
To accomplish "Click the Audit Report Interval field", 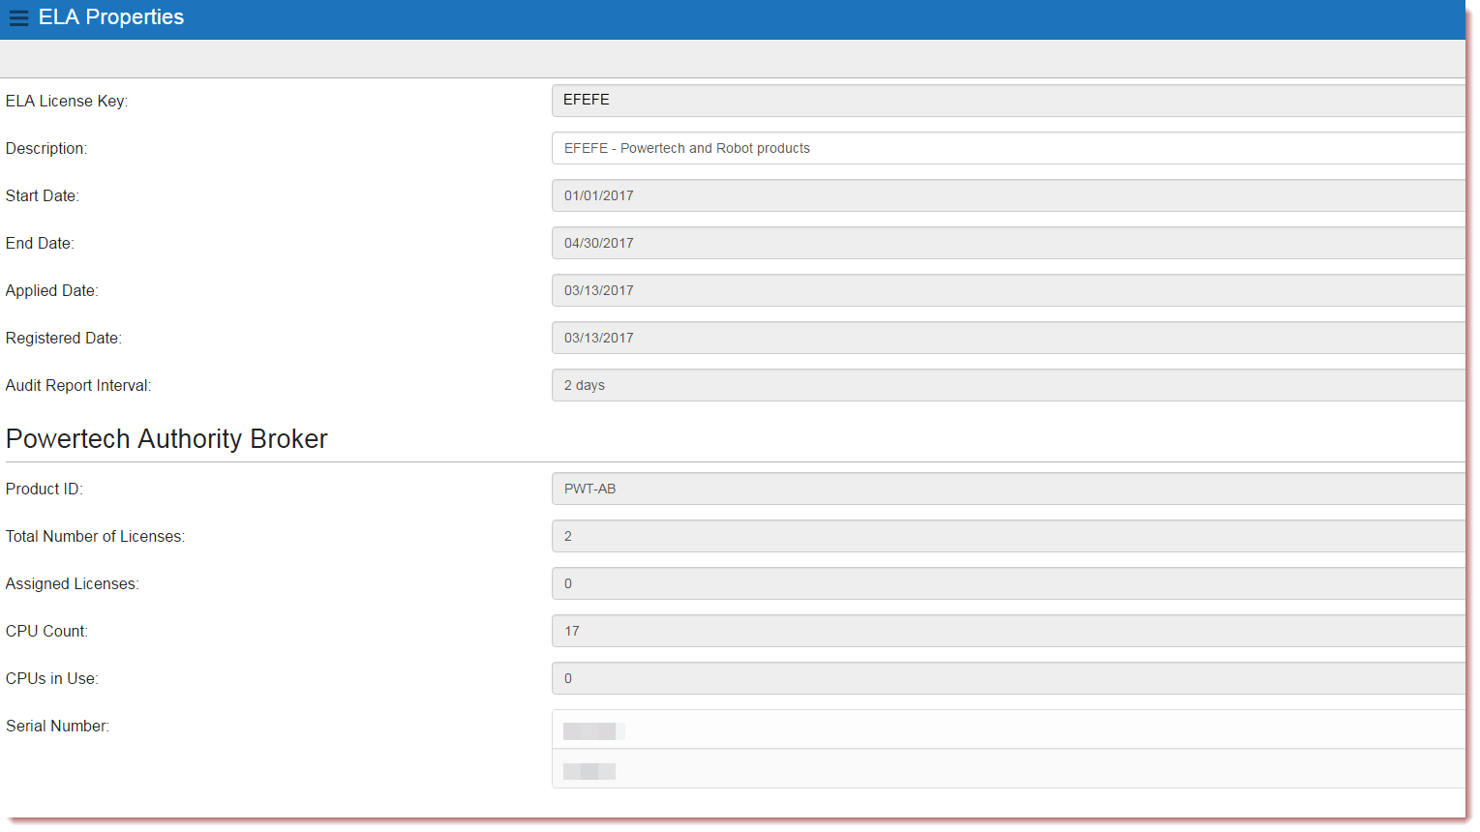I will [1009, 385].
